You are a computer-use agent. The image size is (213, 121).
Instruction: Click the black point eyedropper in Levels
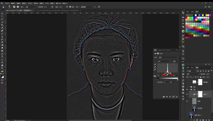[155, 64]
